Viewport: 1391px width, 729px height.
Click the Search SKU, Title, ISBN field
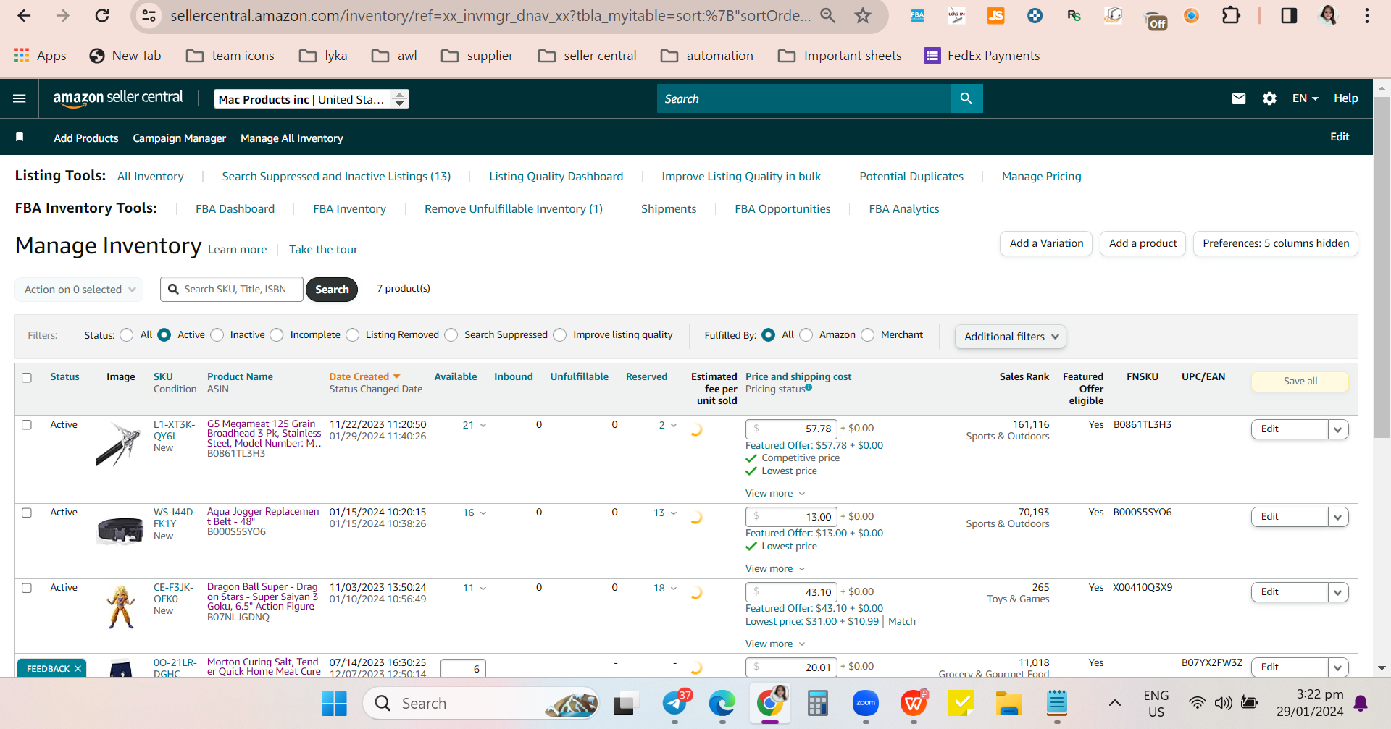(232, 290)
